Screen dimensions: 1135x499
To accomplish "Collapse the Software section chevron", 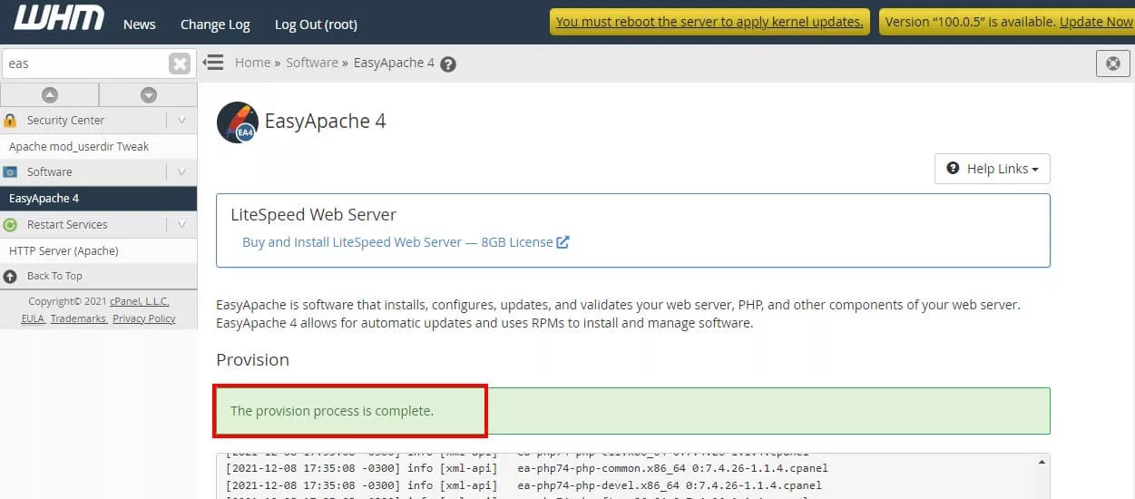I will [x=181, y=171].
